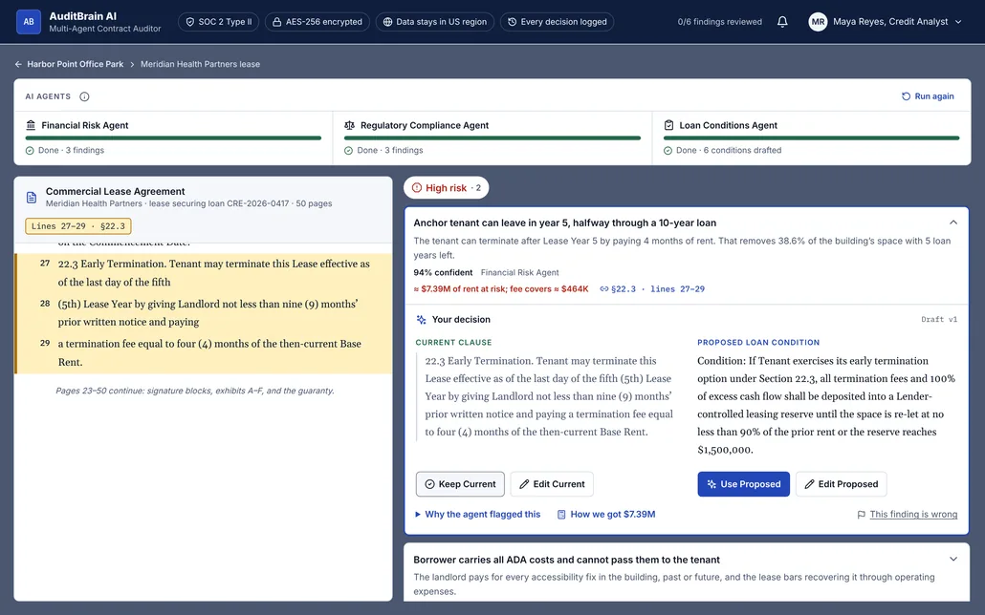Open the notifications bell
The image size is (985, 615).
tap(782, 22)
